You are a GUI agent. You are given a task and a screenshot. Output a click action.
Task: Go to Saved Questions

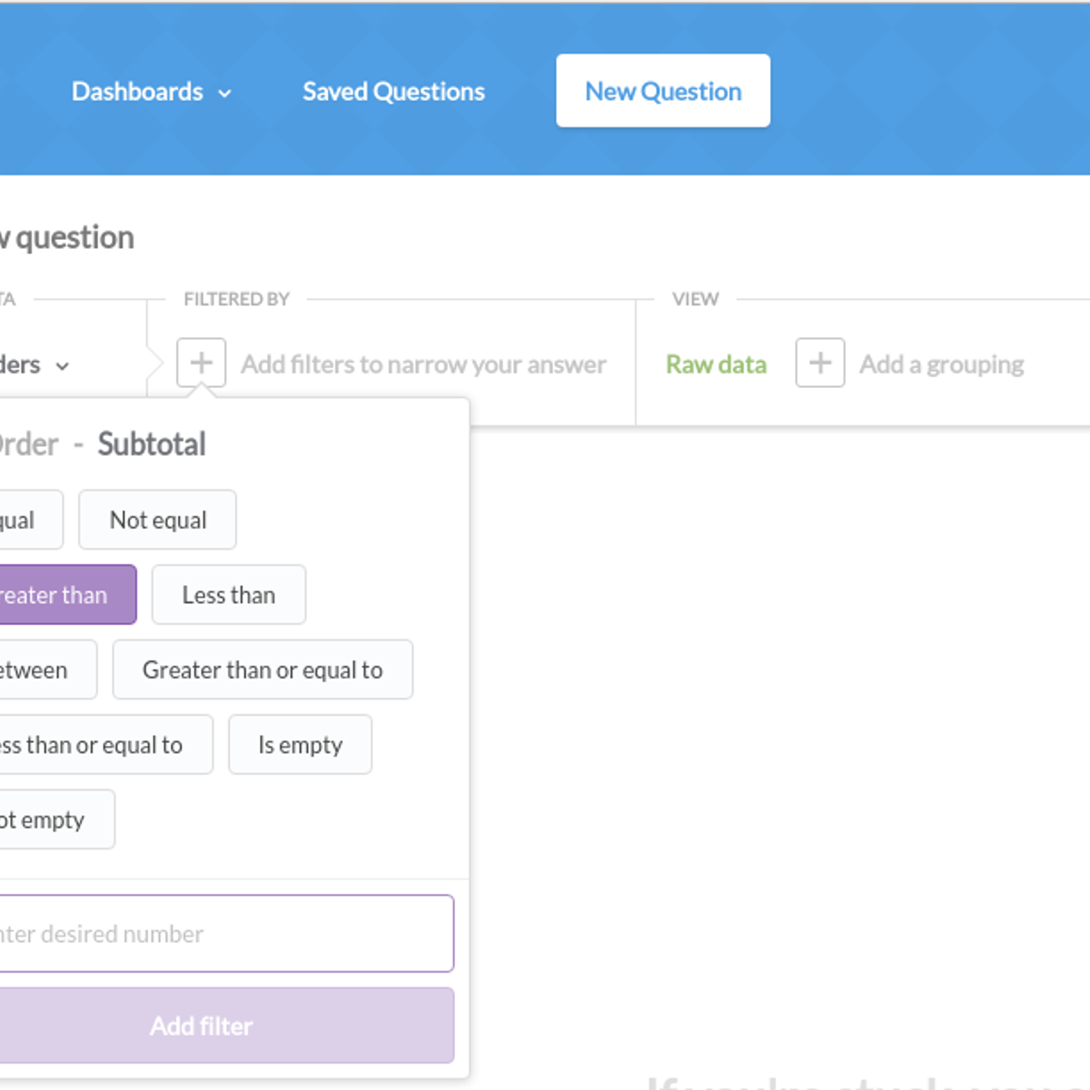pyautogui.click(x=393, y=91)
